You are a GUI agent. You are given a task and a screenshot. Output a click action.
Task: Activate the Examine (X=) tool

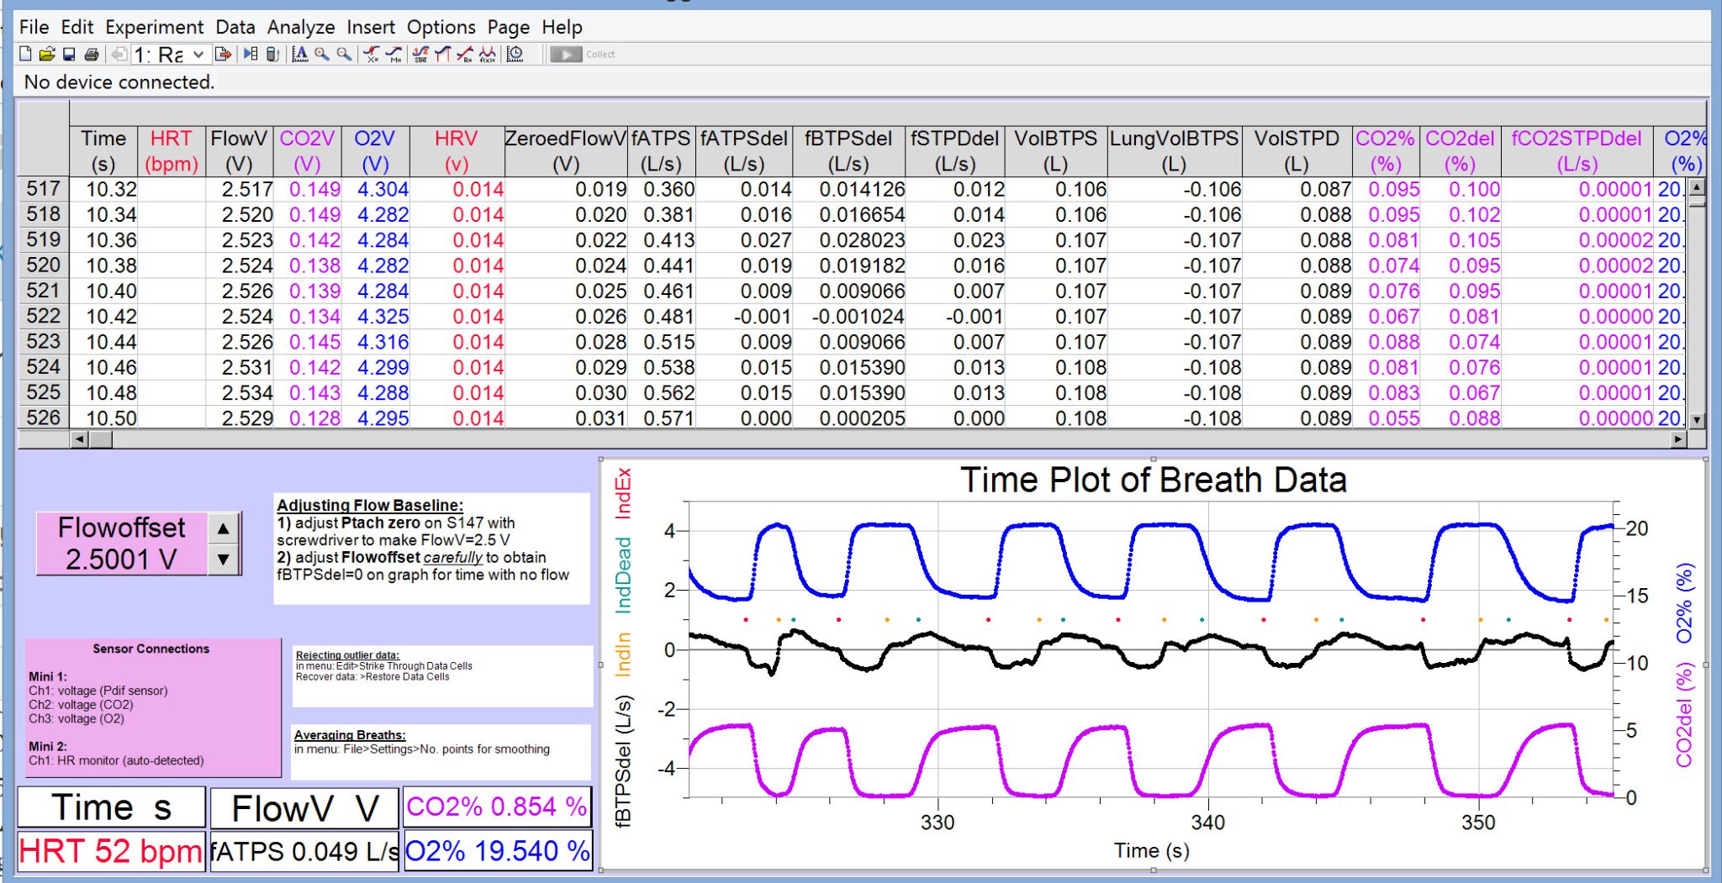371,55
